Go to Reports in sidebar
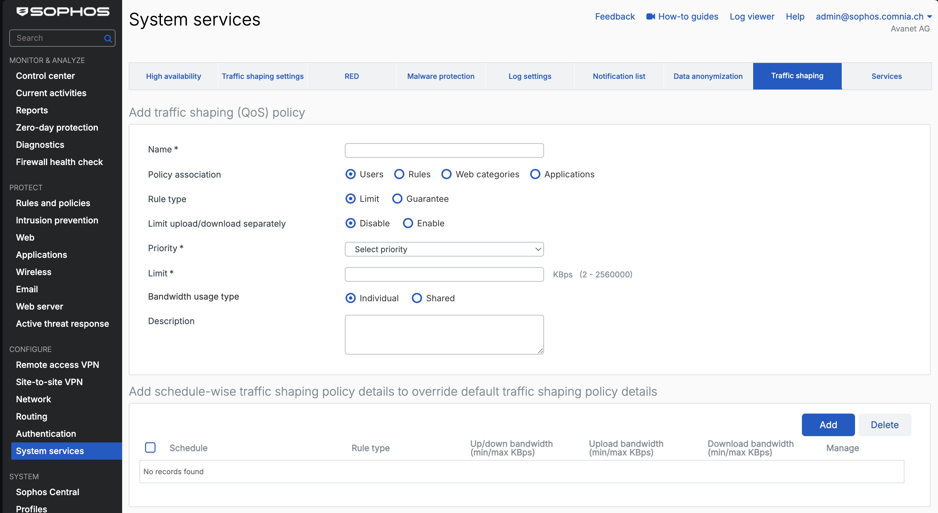Image resolution: width=938 pixels, height=513 pixels. 32,110
